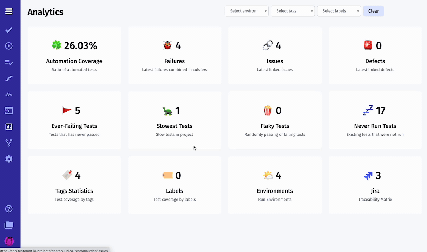Open Steps staircase icon in sidebar
The width and height of the screenshot is (427, 252).
coord(9,78)
